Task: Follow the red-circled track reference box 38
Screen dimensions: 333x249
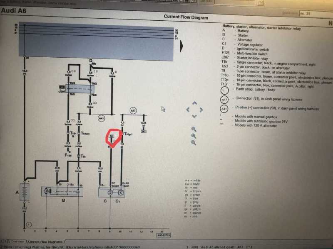Action: point(112,136)
